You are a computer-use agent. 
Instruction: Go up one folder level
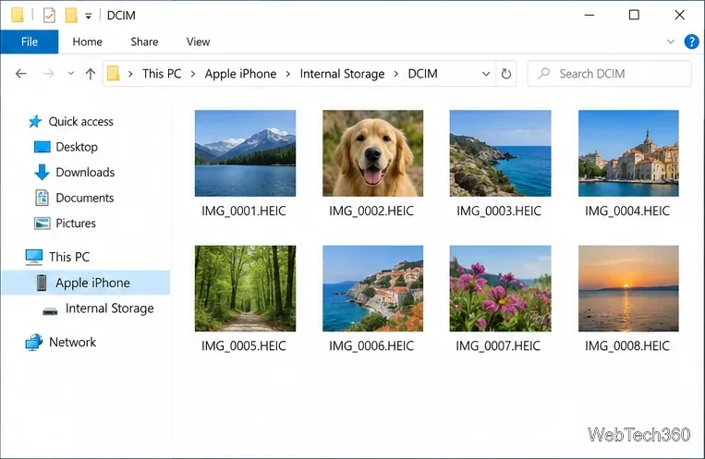pyautogui.click(x=91, y=74)
